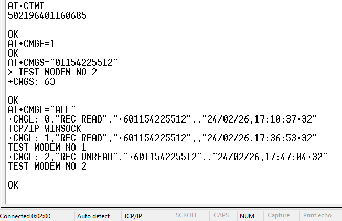Click the Connected time status pane
The image size is (342, 221).
(25, 216)
